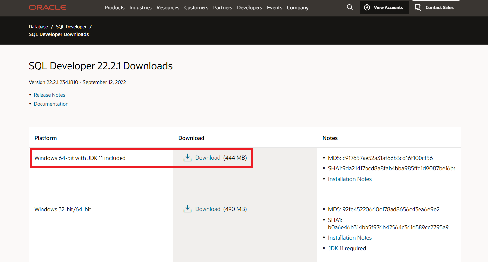Go to Database breadcrumb
The image size is (488, 262).
point(38,27)
